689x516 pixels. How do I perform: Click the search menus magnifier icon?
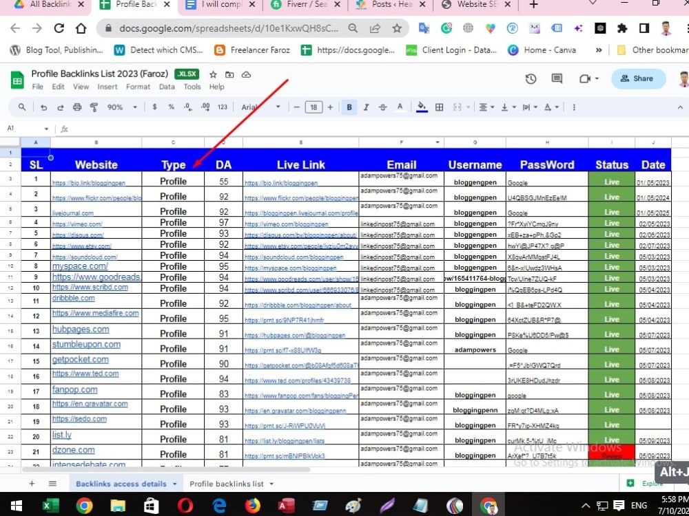tap(21, 107)
